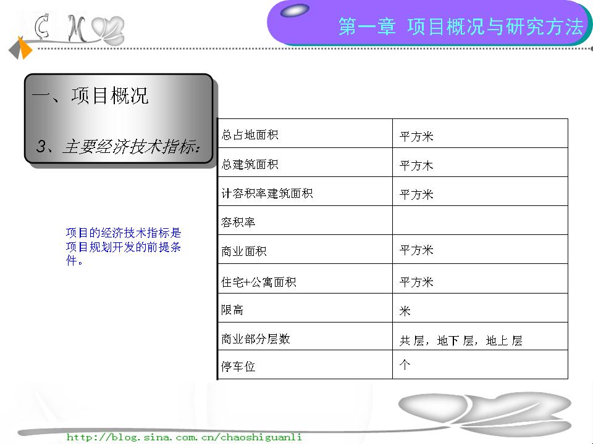The image size is (593, 444).
Task: Click the 共 层，地下 层，地上 层 cell
Action: tap(461, 340)
